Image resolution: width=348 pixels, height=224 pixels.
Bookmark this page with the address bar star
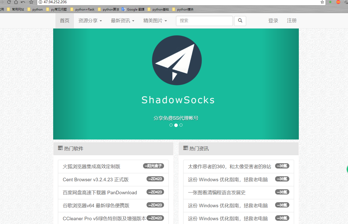[322, 2]
